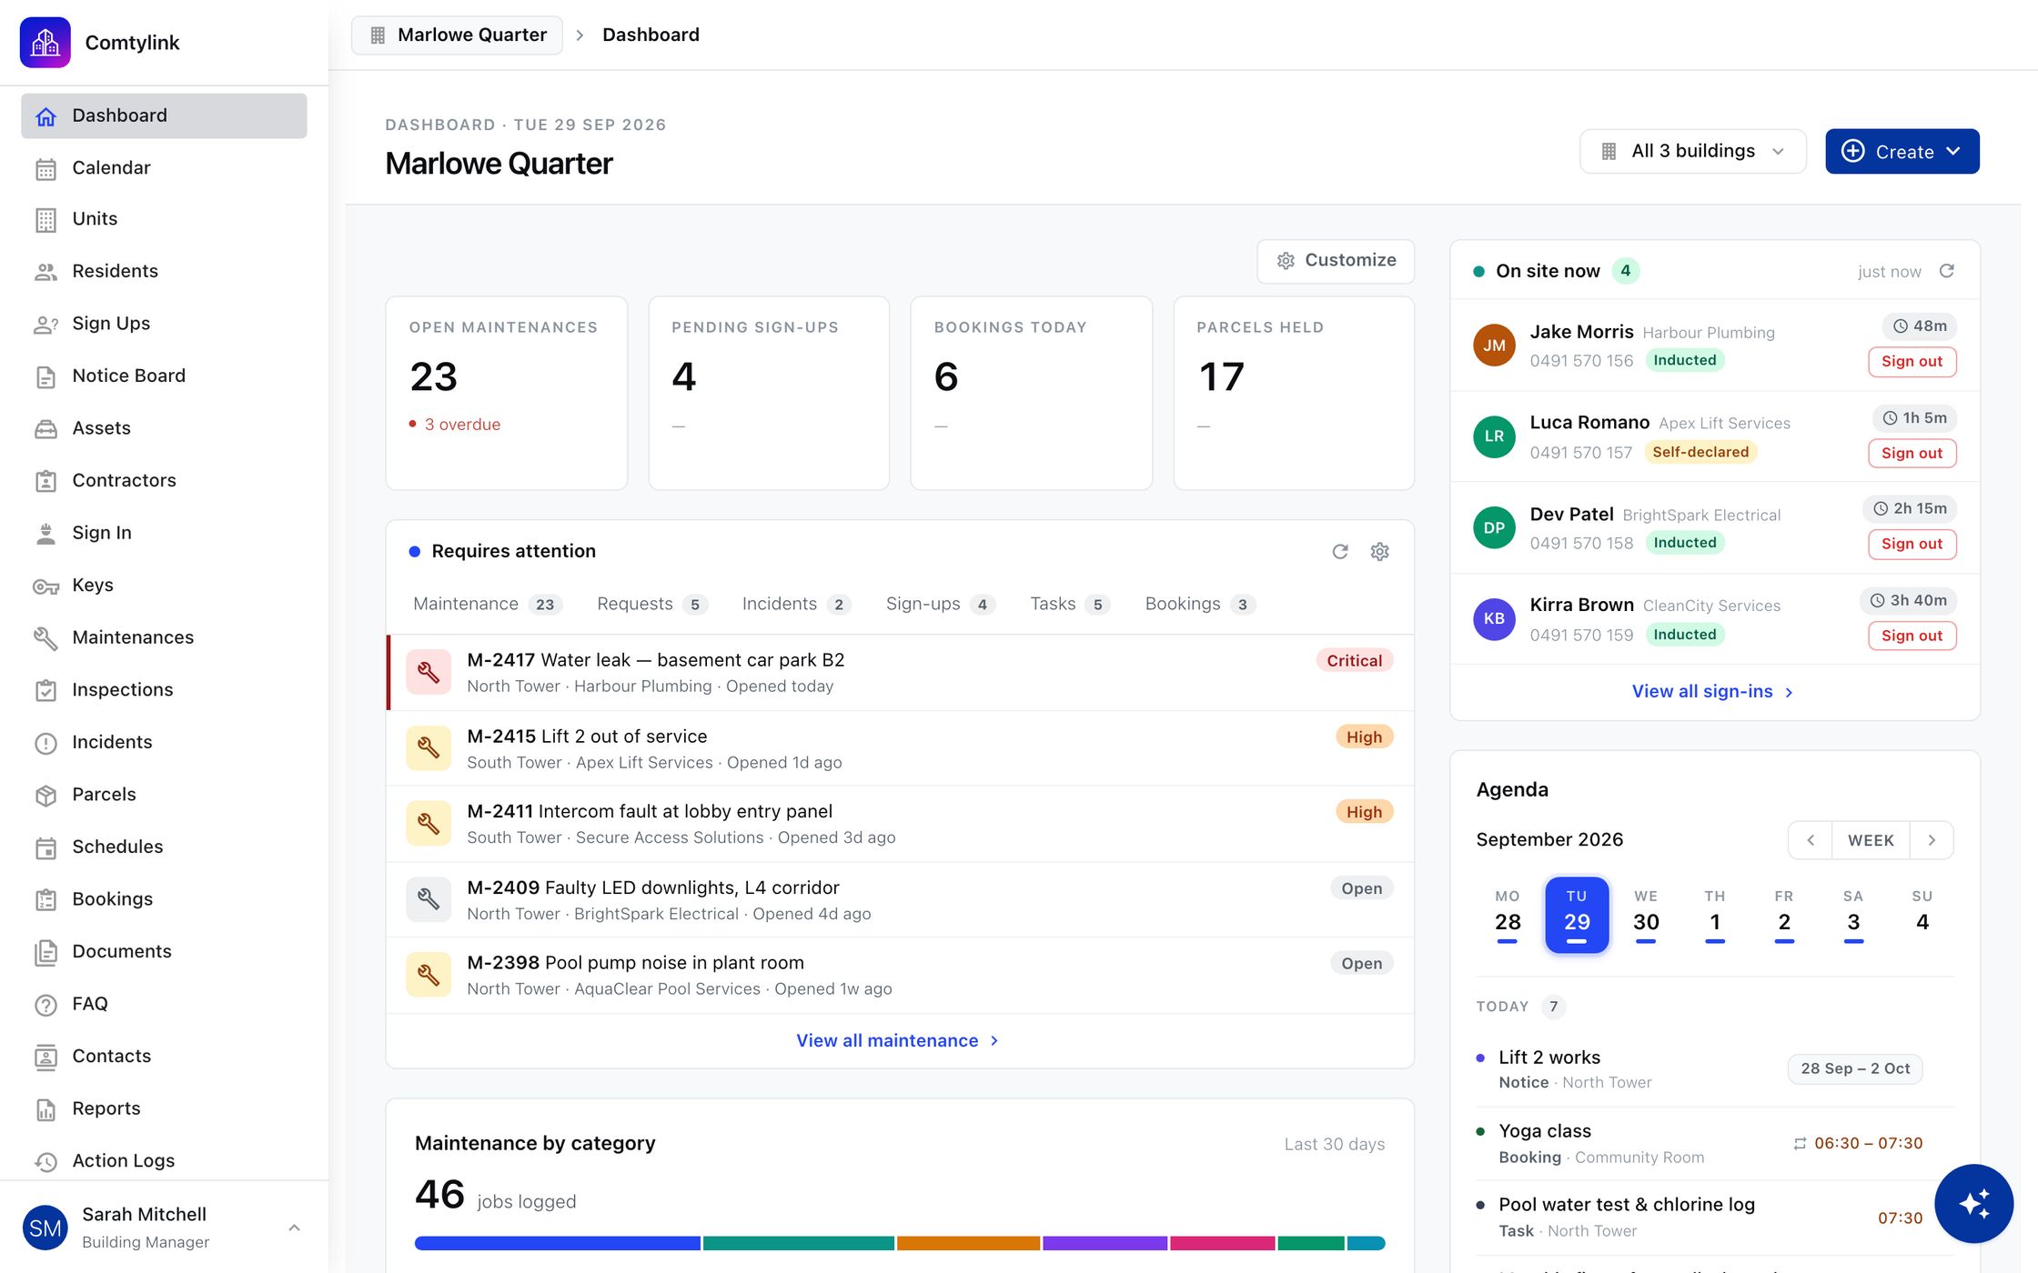
Task: Open the Units sidebar item
Action: pos(164,219)
